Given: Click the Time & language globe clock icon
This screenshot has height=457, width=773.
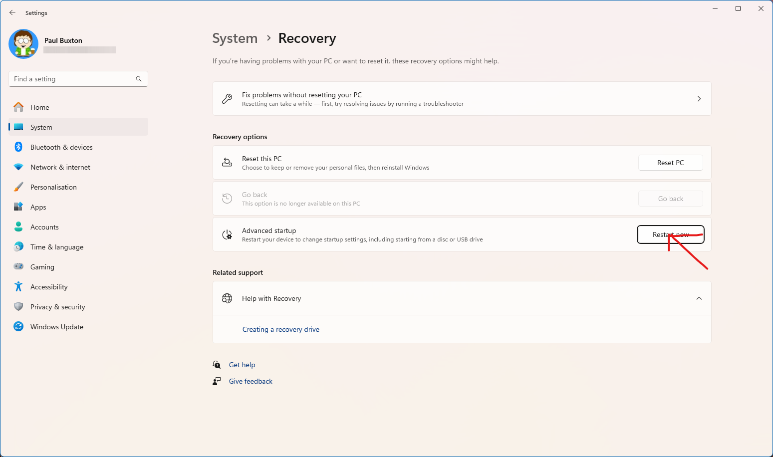Looking at the screenshot, I should (x=18, y=246).
